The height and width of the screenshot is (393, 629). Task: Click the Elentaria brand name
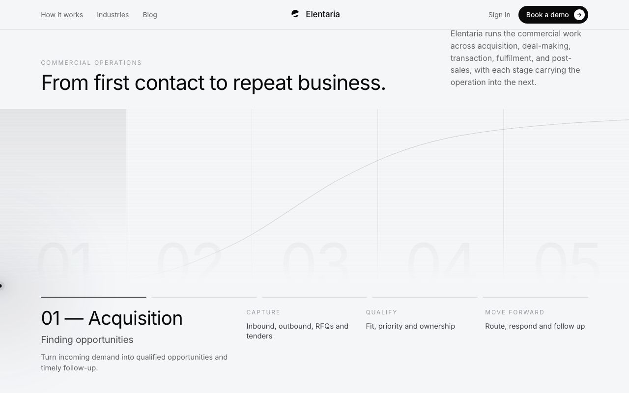(x=323, y=14)
